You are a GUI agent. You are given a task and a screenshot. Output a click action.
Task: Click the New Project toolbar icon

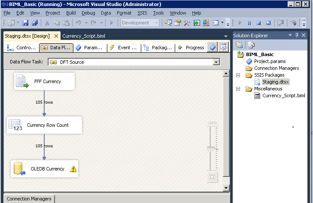(x=11, y=23)
